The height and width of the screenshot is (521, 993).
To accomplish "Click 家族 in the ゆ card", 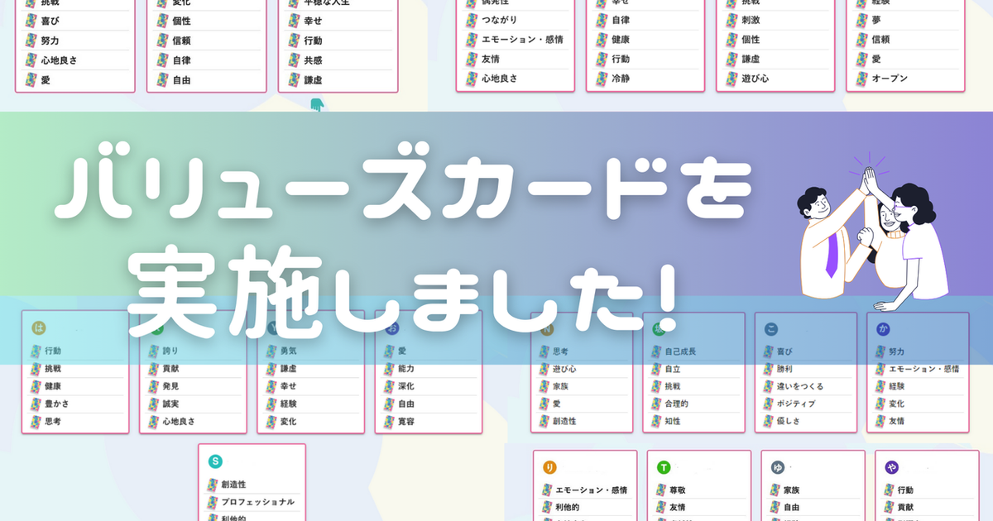I will 792,490.
